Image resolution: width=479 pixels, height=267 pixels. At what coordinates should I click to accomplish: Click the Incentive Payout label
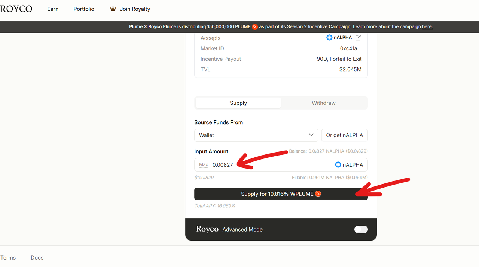pyautogui.click(x=221, y=59)
